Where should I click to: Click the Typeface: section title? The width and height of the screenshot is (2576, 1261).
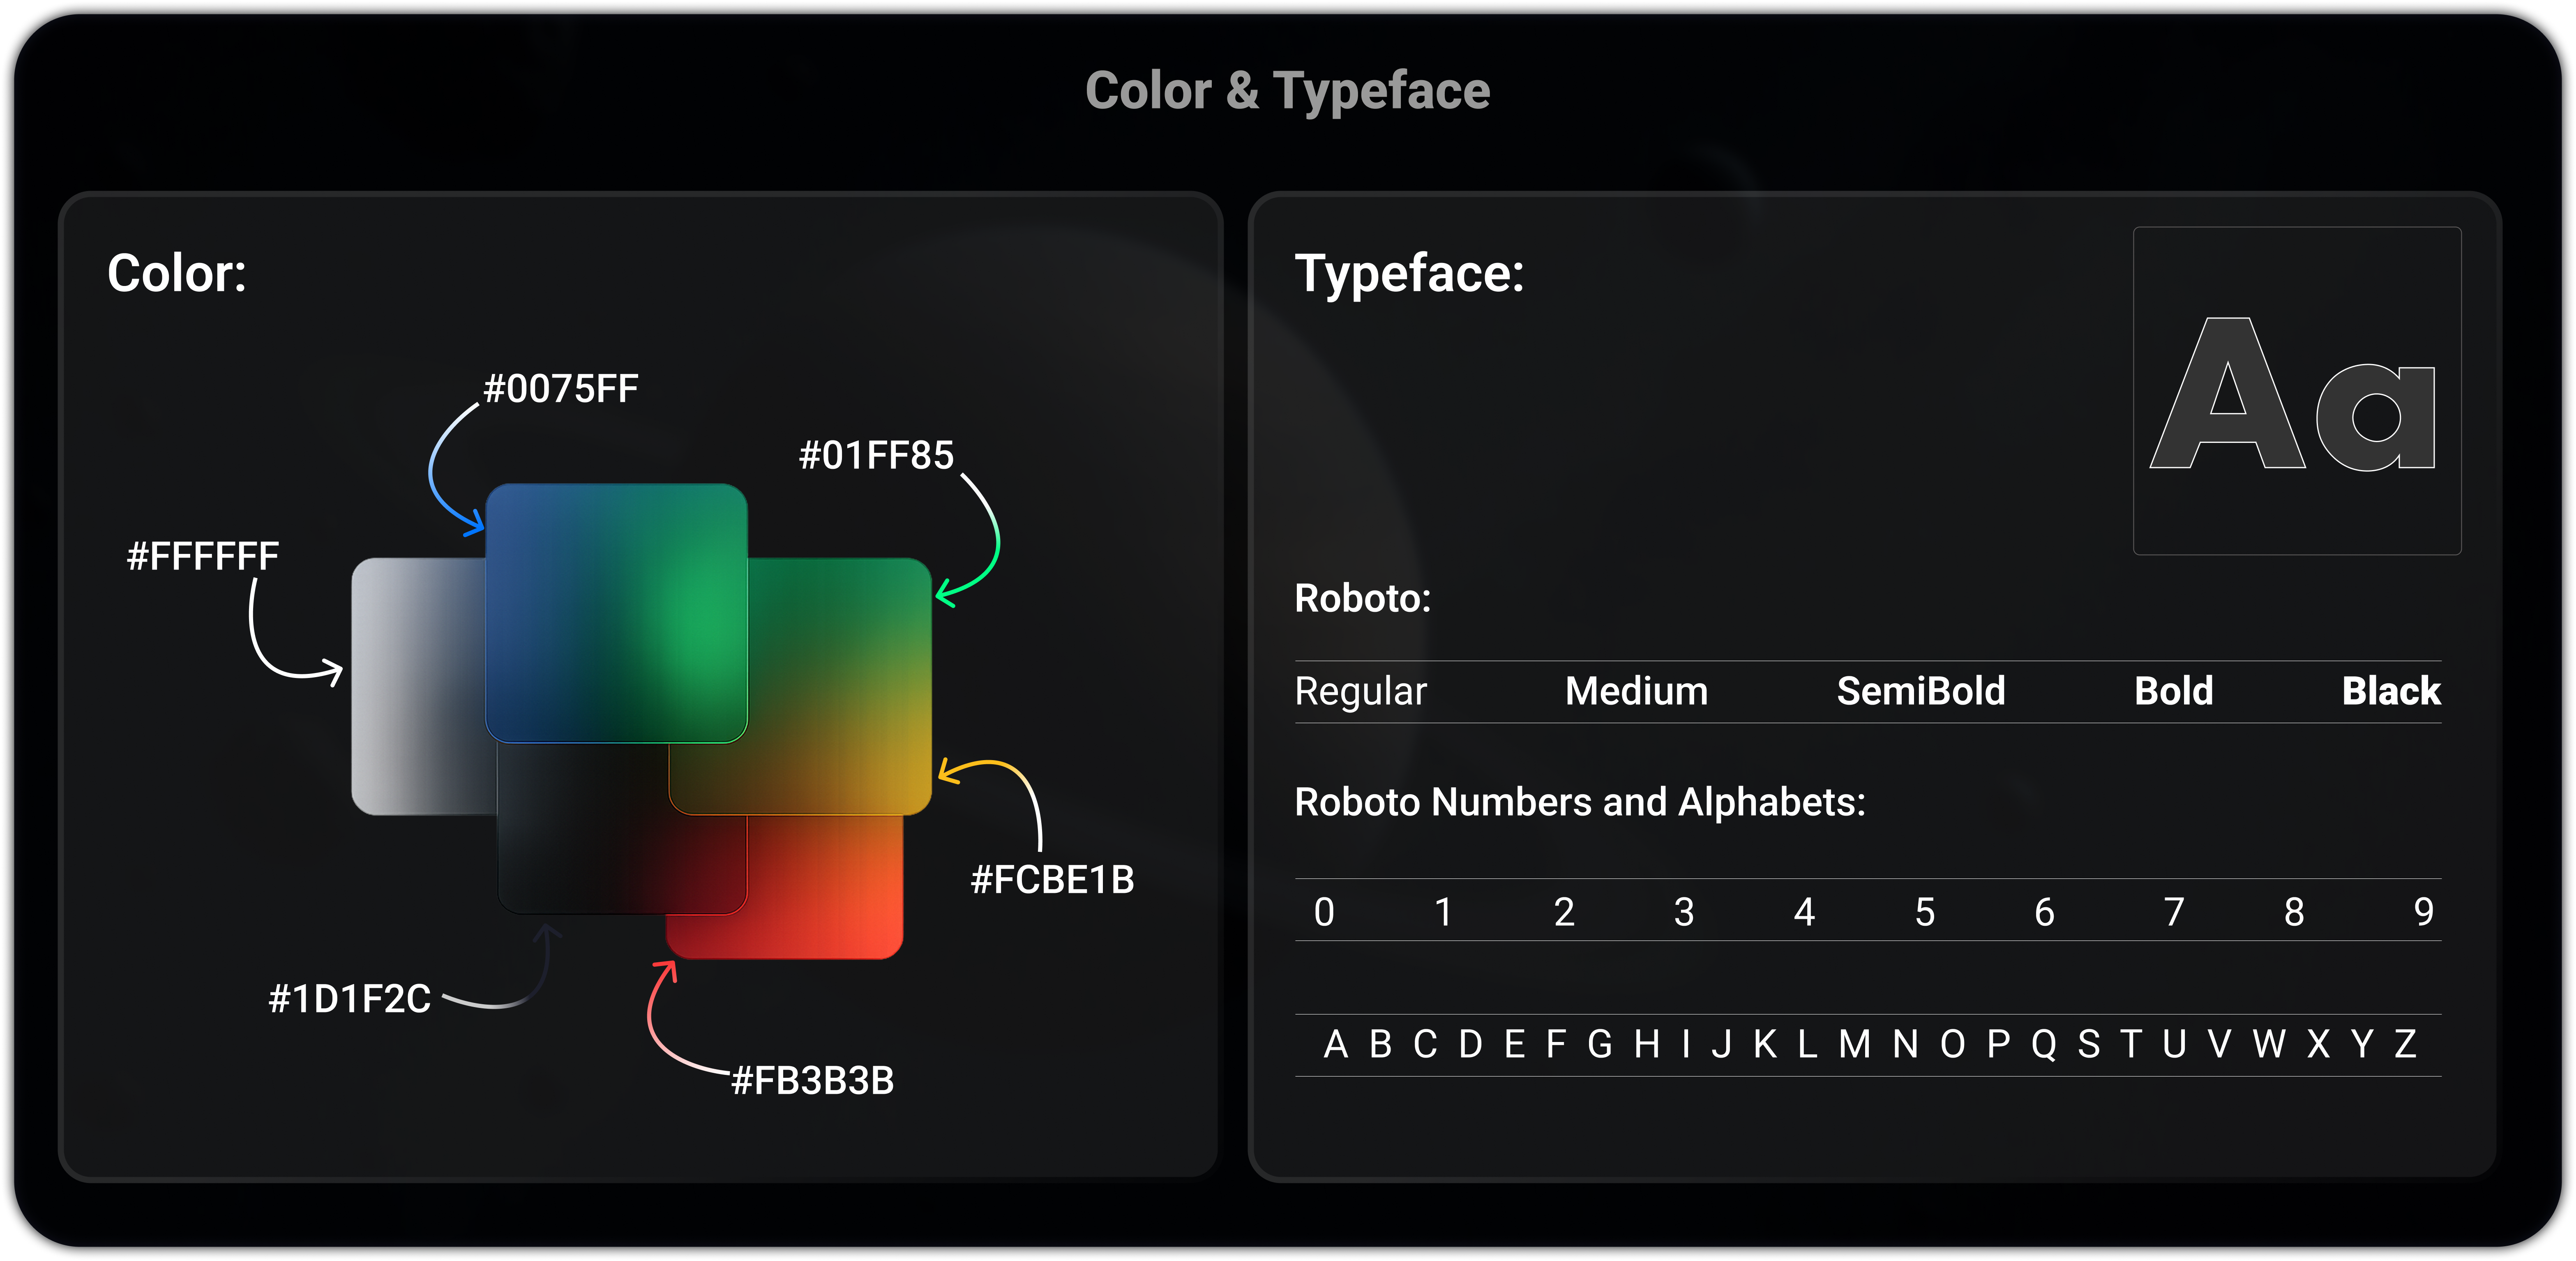pos(1410,277)
